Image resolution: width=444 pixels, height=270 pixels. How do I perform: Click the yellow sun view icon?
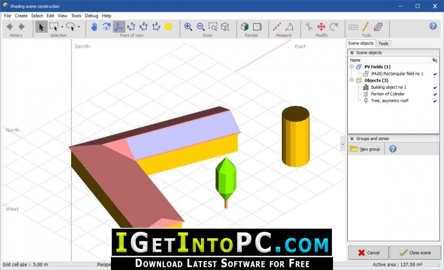pyautogui.click(x=169, y=27)
